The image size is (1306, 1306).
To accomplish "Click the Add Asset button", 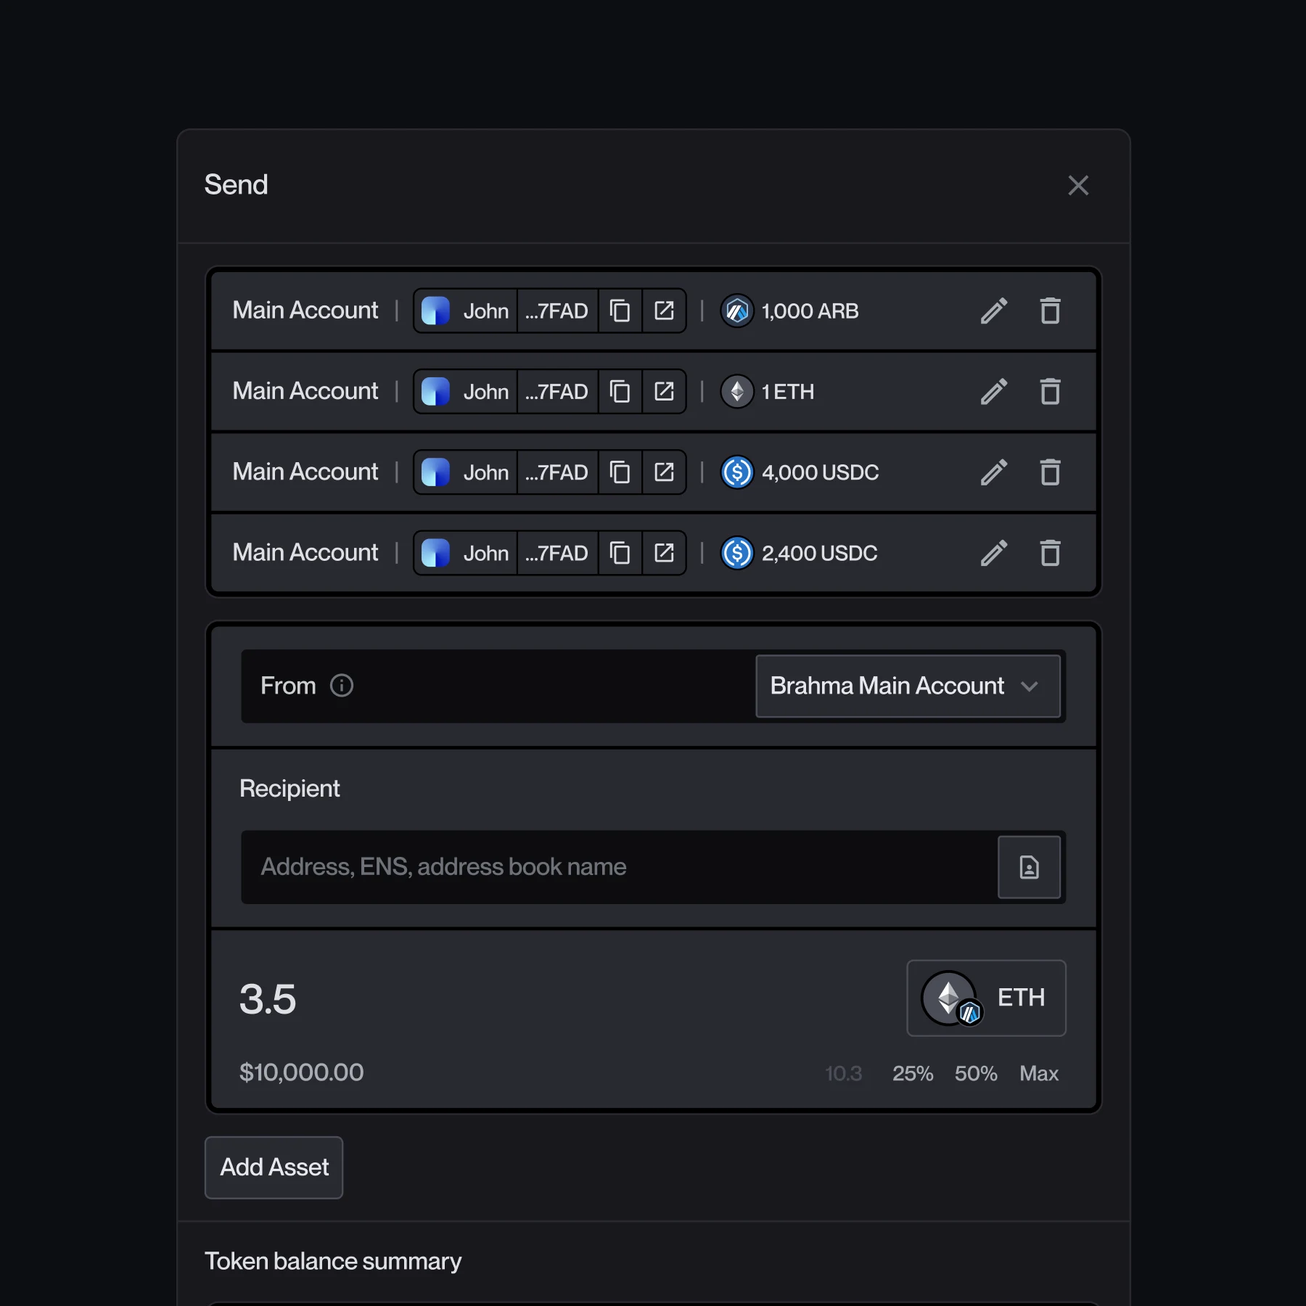I will 274,1167.
